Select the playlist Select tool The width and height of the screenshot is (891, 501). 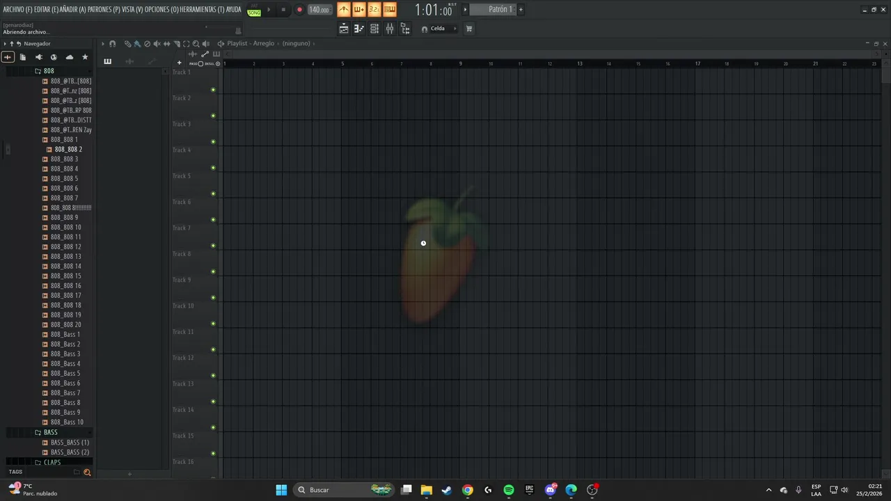click(x=186, y=43)
